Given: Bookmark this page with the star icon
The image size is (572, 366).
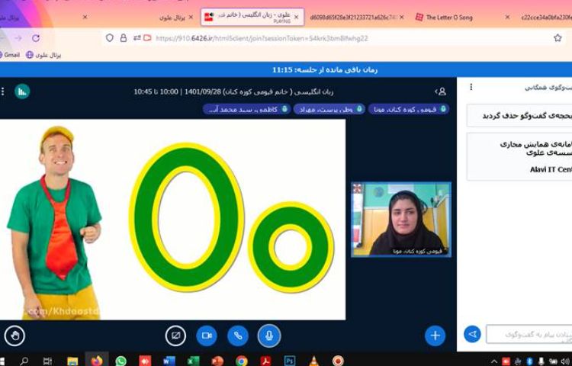Looking at the screenshot, I should (x=558, y=38).
